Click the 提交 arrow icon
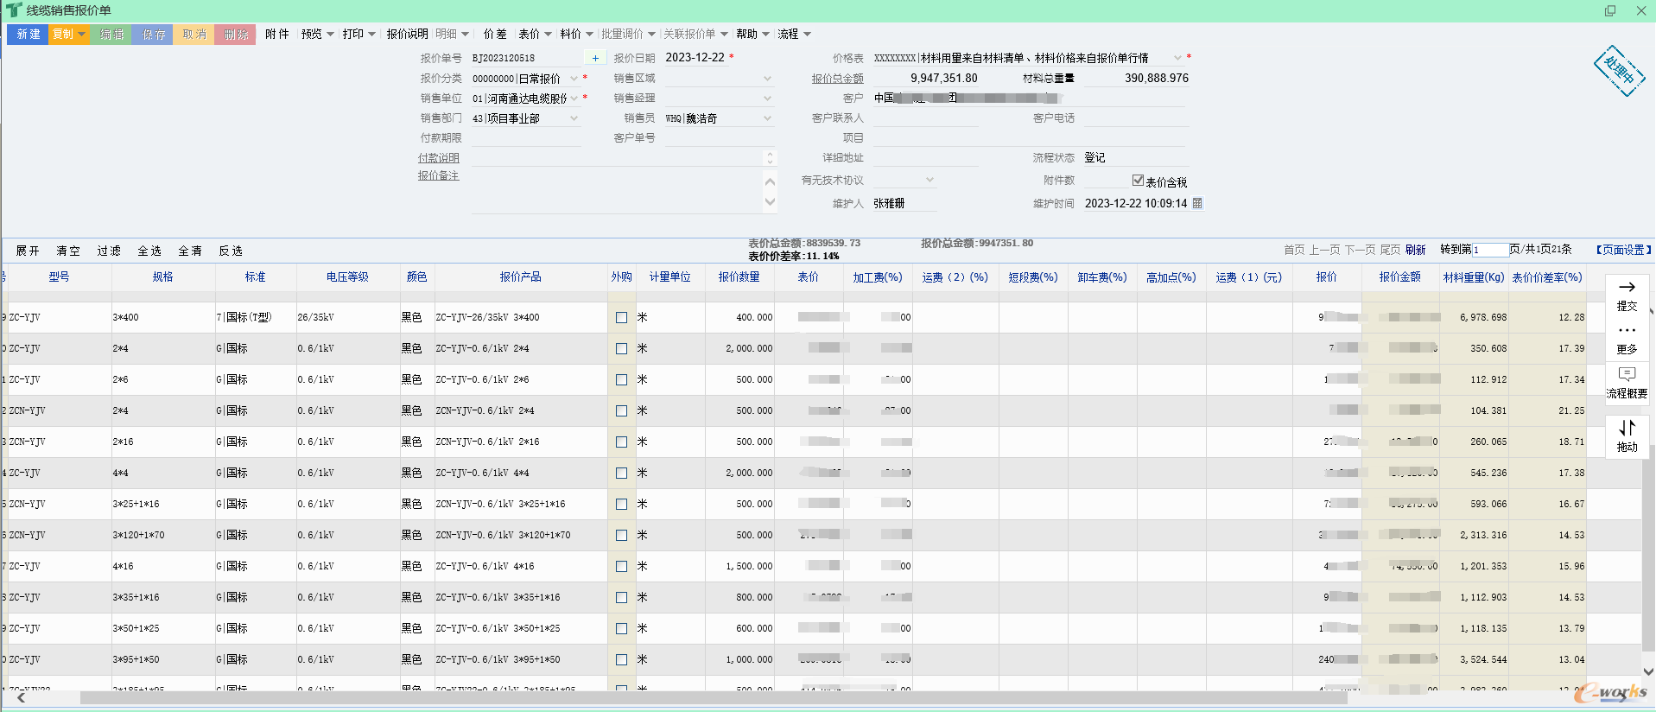The width and height of the screenshot is (1656, 712). pyautogui.click(x=1627, y=287)
